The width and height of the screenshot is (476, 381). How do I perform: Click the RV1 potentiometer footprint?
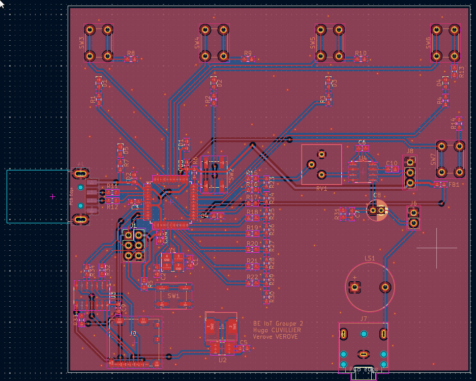[x=321, y=164]
